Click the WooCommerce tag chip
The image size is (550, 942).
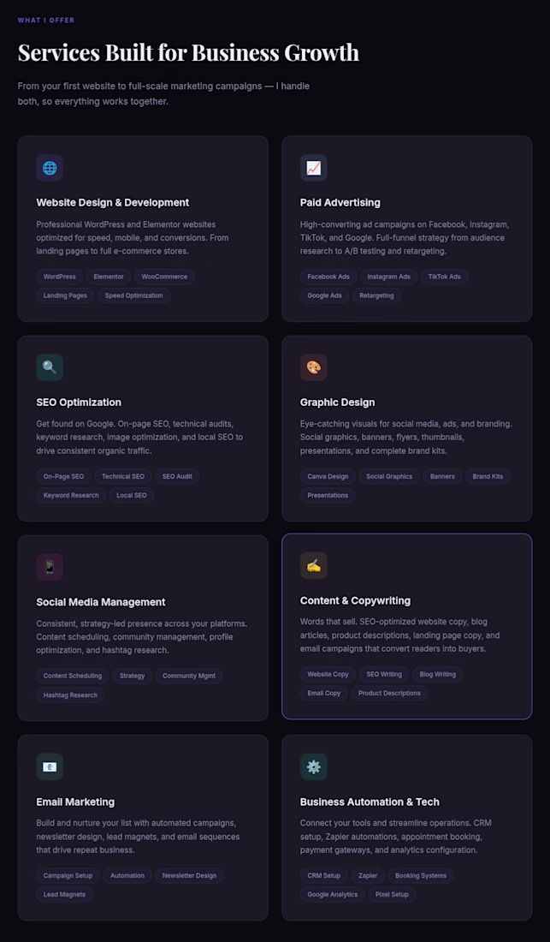coord(164,277)
